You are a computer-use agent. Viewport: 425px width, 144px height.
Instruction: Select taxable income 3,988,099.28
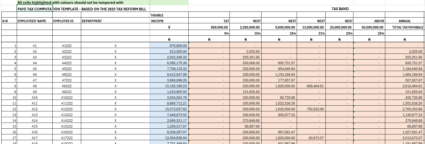pyautogui.click(x=169, y=80)
